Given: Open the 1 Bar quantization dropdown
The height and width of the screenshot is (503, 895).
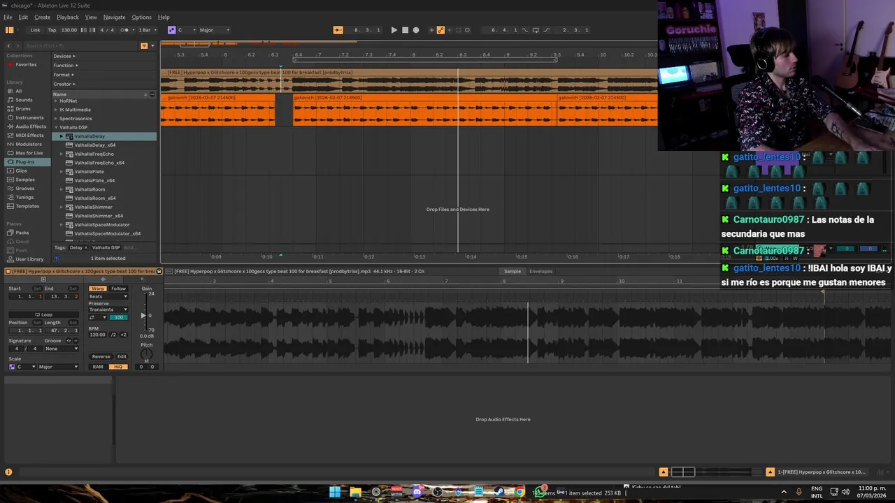Looking at the screenshot, I should 146,30.
